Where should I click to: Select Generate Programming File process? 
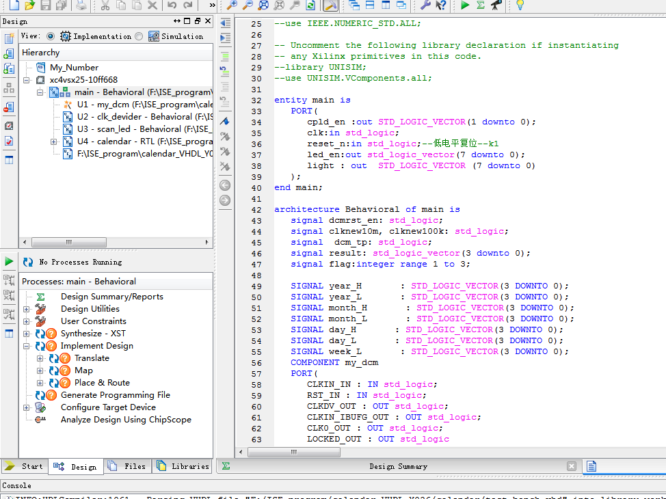[115, 395]
